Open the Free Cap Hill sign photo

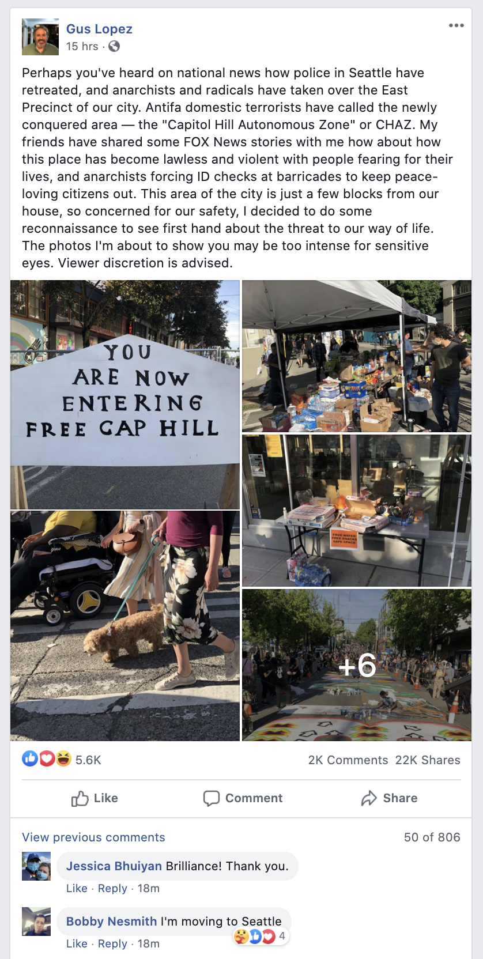[125, 395]
